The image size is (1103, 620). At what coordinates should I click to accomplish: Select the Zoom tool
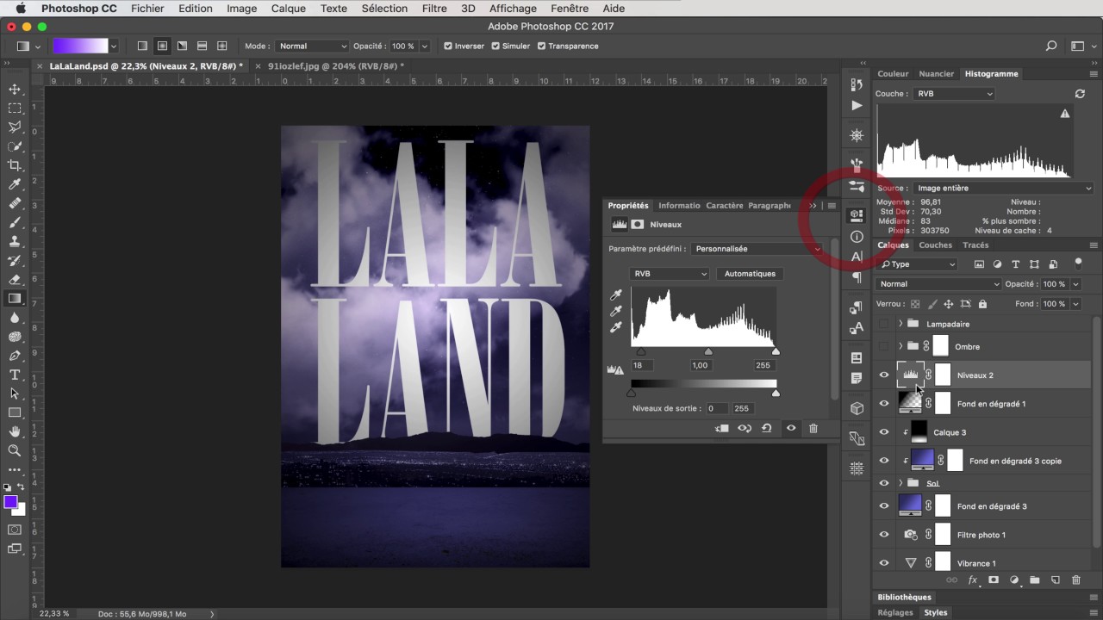(15, 450)
